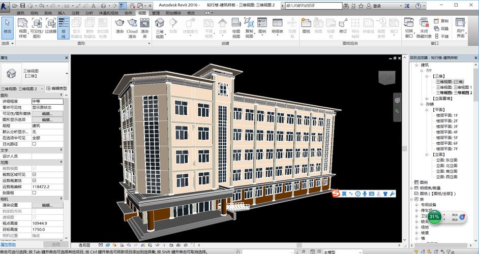Click the 渲染 teapot render icon

119,26
